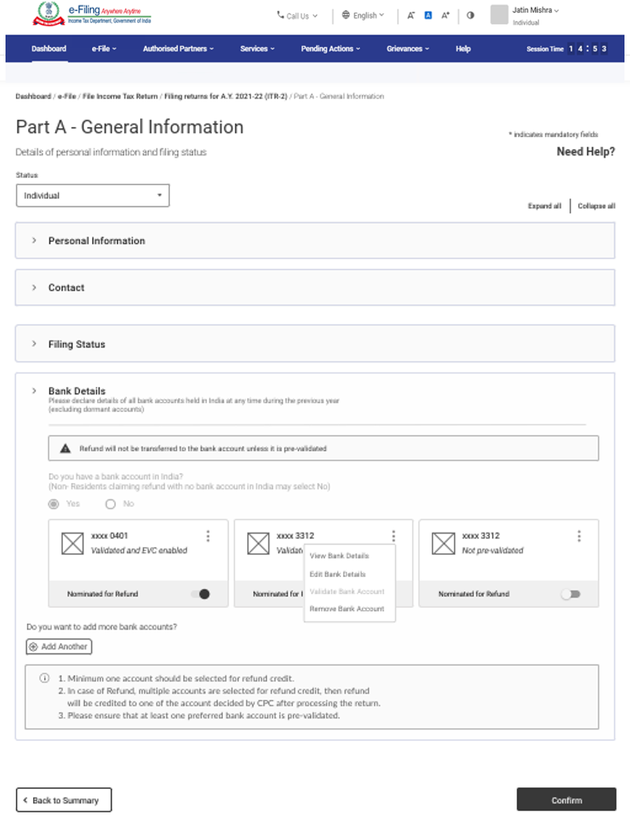Enable refund nomination for Not pre-validated account
Viewport: 630px width, 822px height.
pos(571,594)
